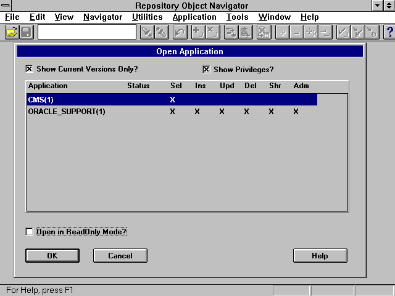
Task: Toggle Show Current Versions Only checkbox
Action: (29, 69)
